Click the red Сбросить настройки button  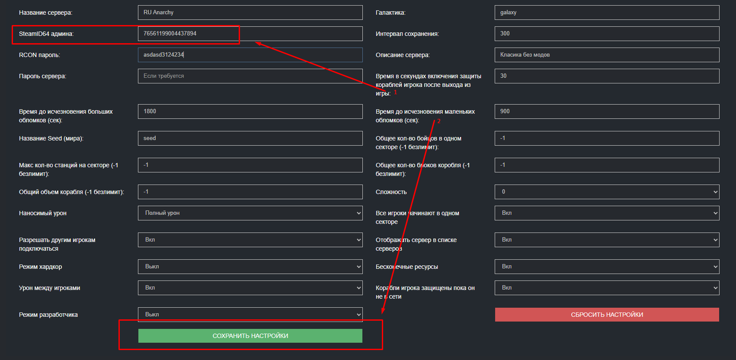click(x=607, y=315)
